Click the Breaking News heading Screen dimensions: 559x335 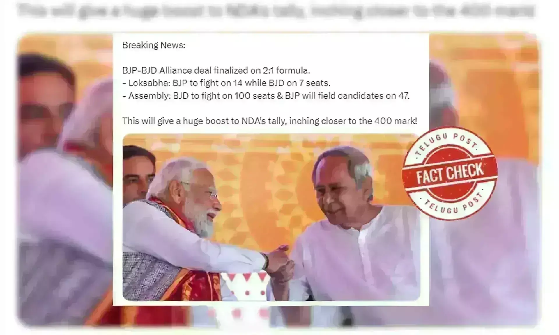click(x=154, y=45)
